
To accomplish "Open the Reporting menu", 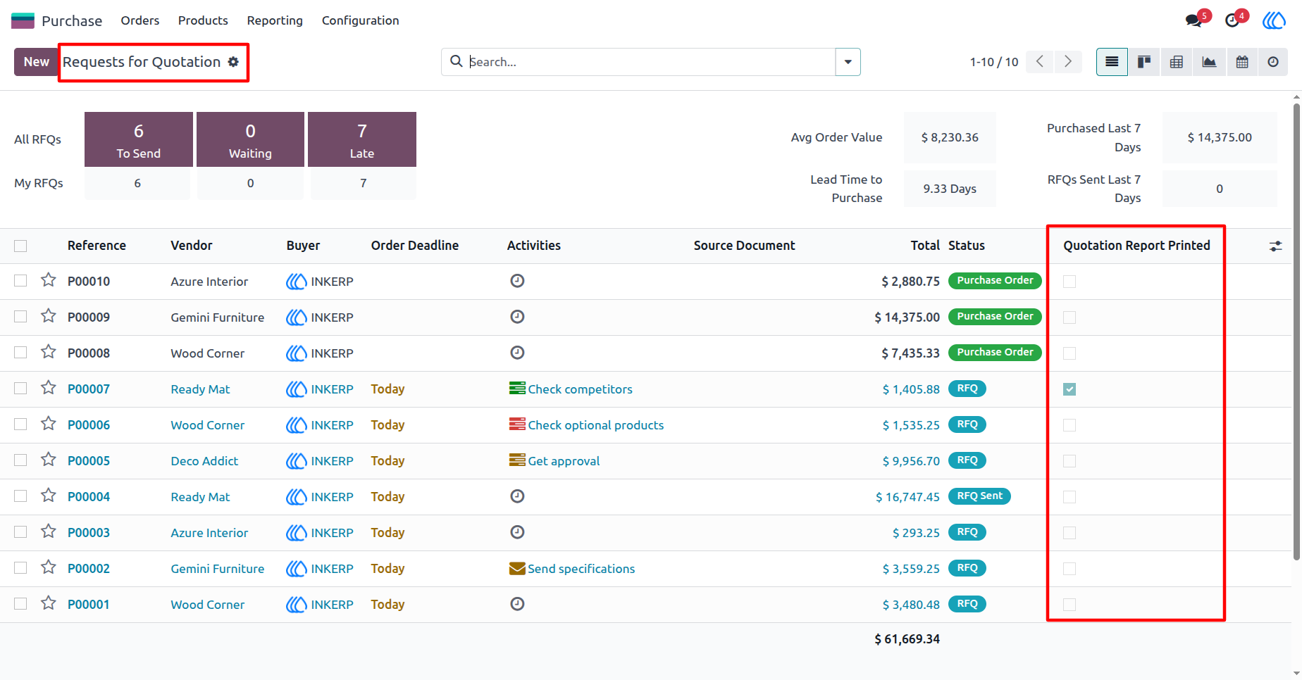I will pyautogui.click(x=275, y=20).
